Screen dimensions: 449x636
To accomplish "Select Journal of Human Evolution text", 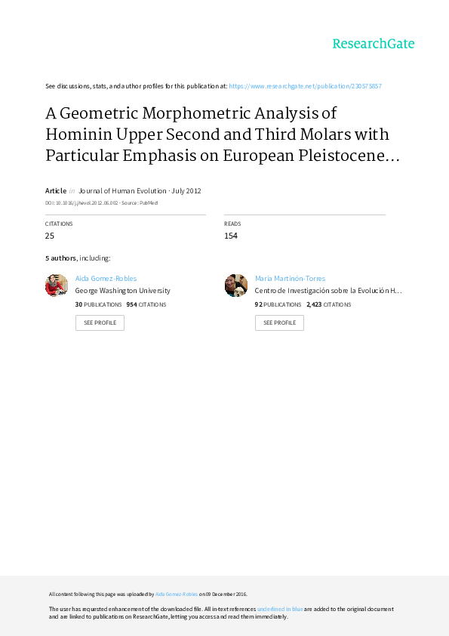I will tap(122, 190).
